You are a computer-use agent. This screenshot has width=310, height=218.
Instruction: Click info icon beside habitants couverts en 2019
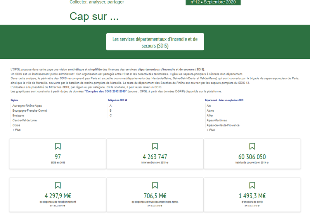coord(268,163)
